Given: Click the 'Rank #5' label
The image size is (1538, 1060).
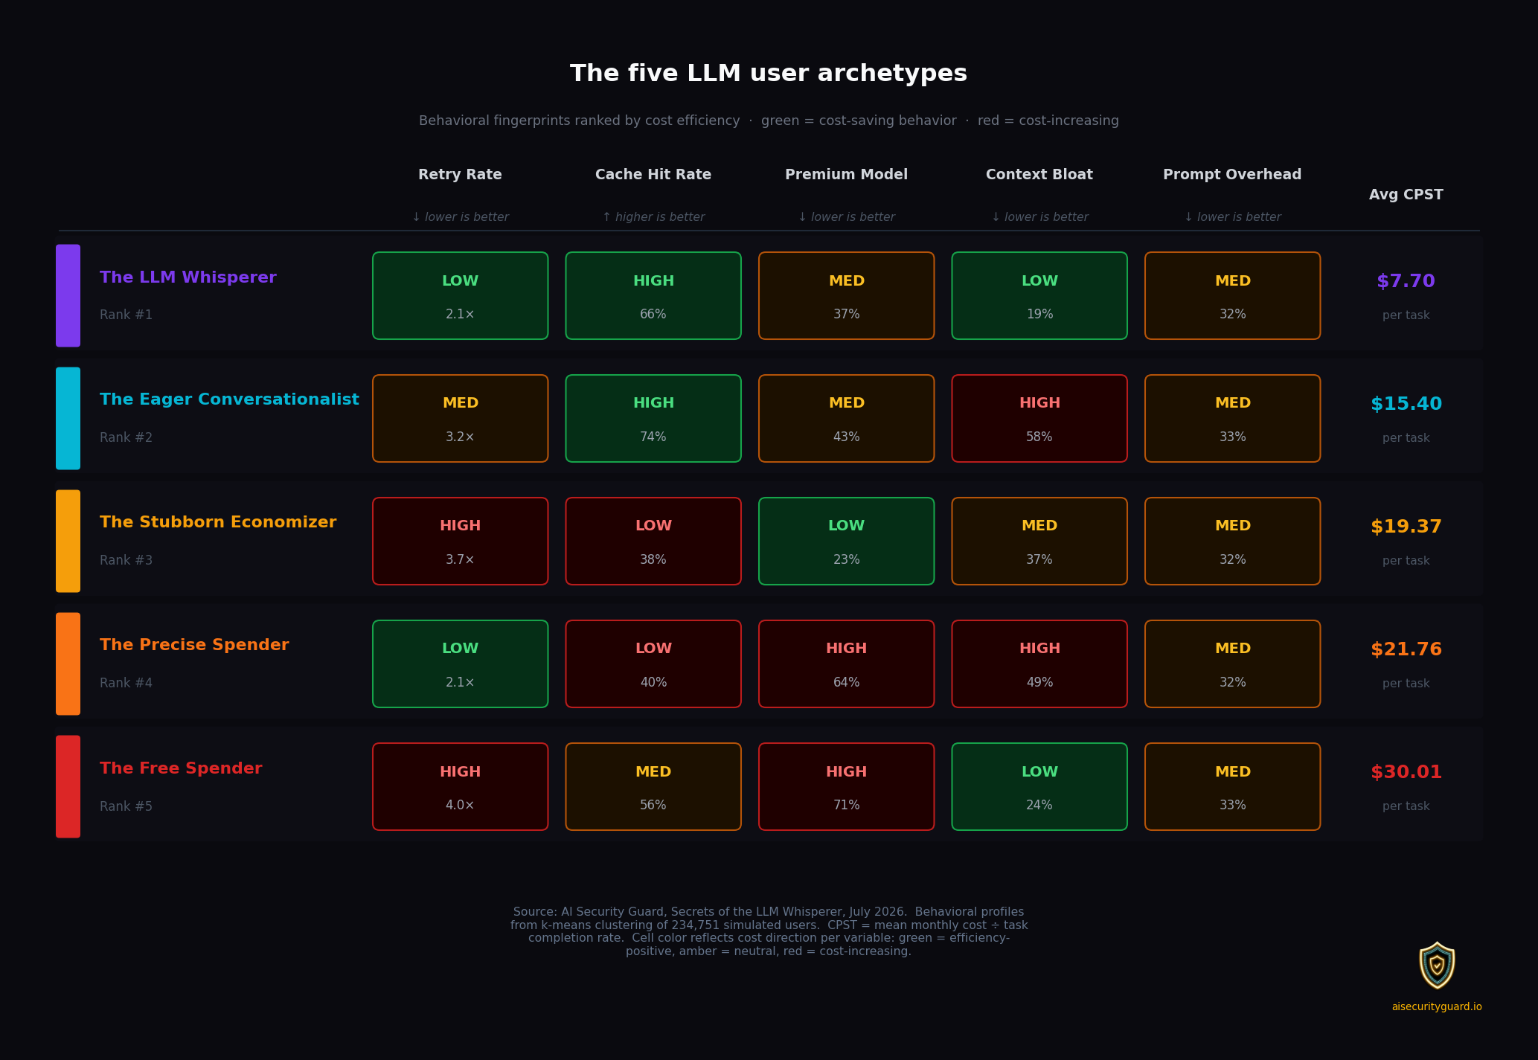Looking at the screenshot, I should click(x=126, y=806).
